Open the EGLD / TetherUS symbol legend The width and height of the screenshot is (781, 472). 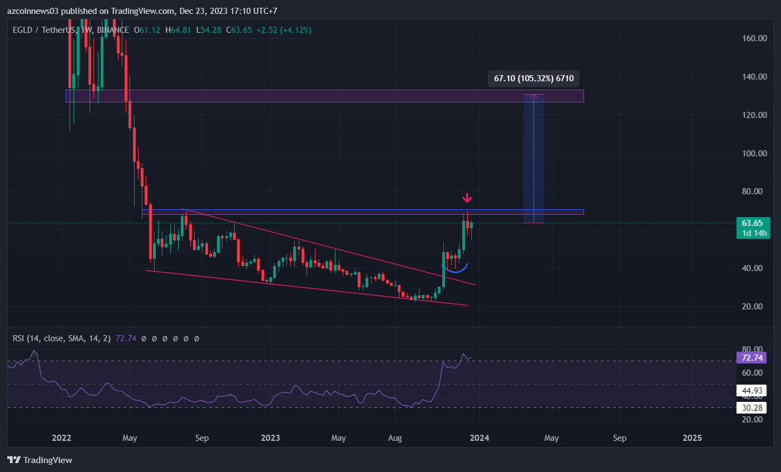click(71, 30)
